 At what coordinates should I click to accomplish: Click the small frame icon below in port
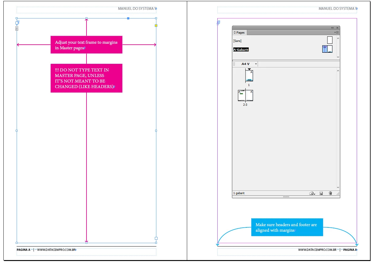point(17,28)
